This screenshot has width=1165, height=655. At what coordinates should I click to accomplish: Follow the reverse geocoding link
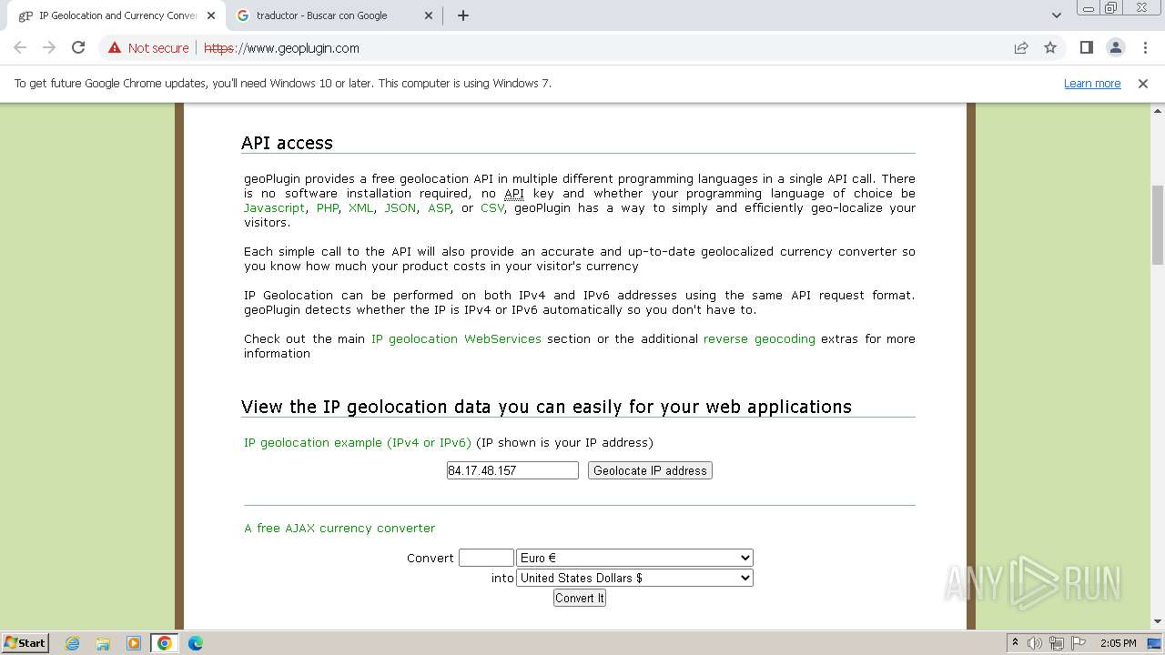point(759,339)
